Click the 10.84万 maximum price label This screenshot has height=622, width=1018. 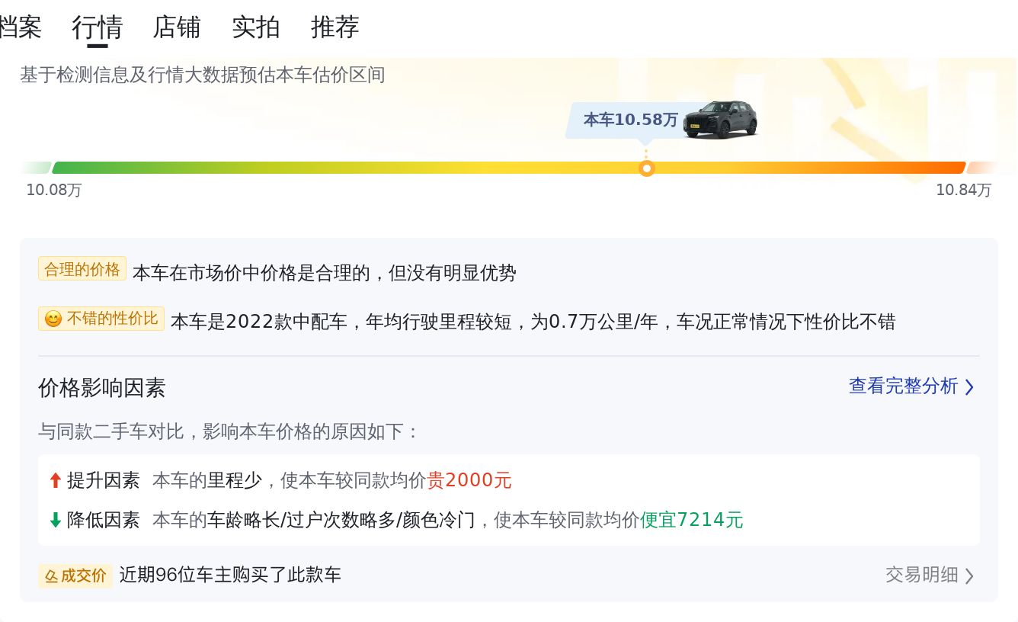coord(964,190)
